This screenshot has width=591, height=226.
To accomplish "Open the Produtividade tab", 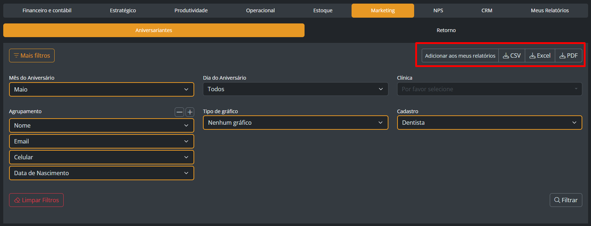I will (x=191, y=10).
